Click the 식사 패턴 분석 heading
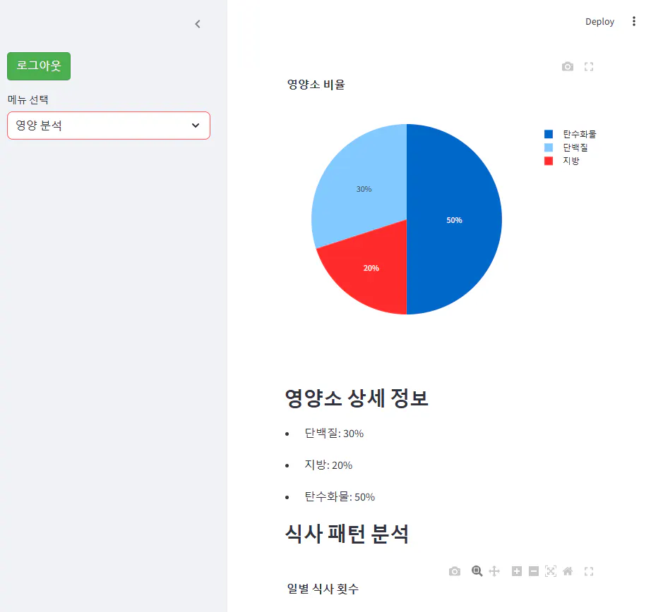This screenshot has width=651, height=612. coord(347,534)
